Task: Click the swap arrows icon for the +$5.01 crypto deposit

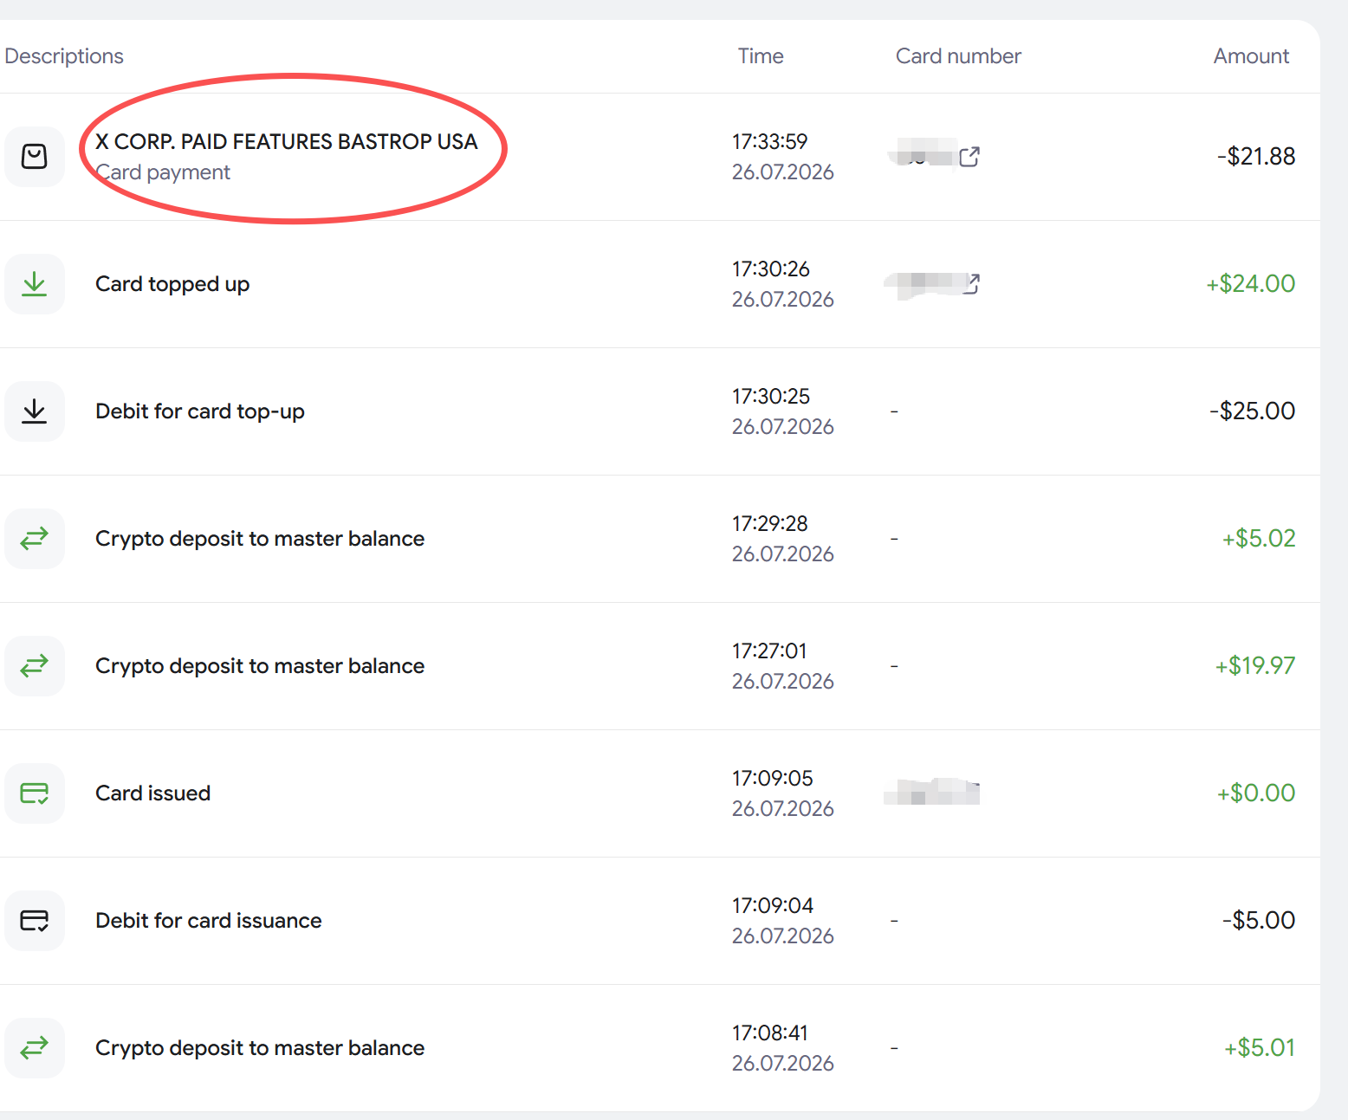Action: point(35,1048)
